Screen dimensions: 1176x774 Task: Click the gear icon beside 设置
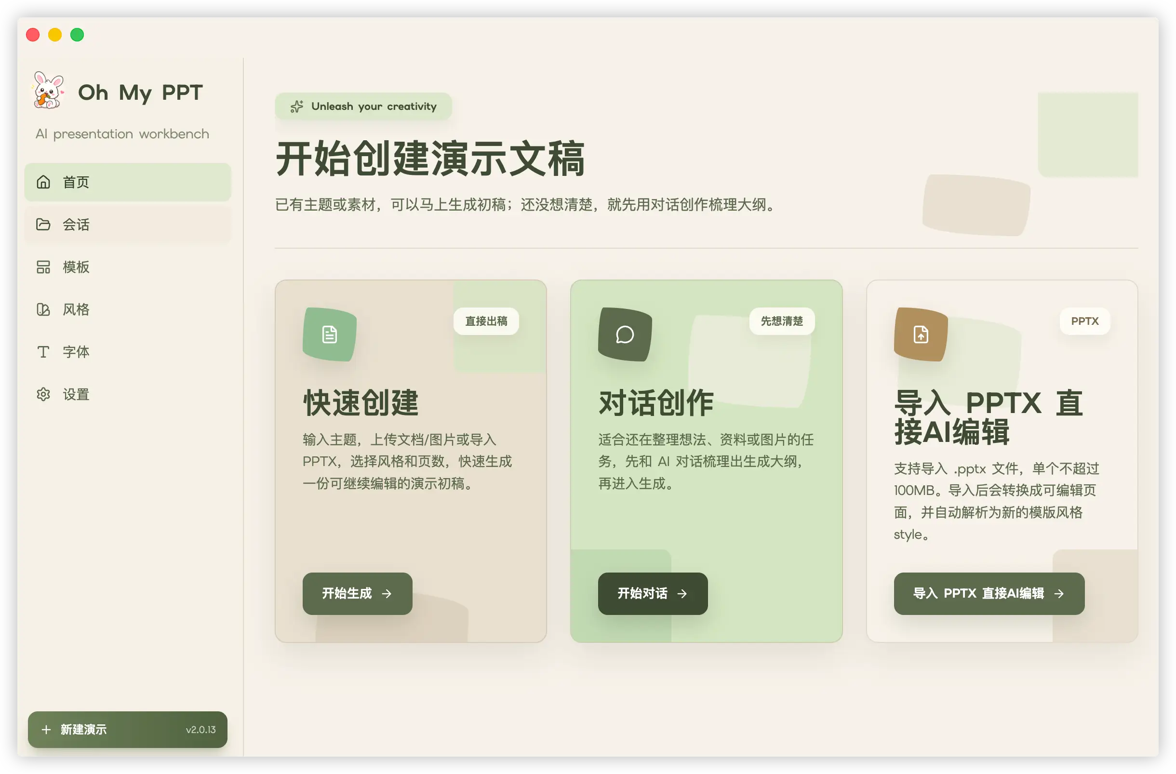43,394
